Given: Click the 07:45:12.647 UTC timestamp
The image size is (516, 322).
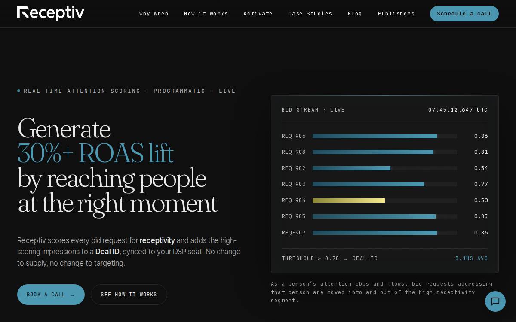Looking at the screenshot, I should pyautogui.click(x=458, y=110).
